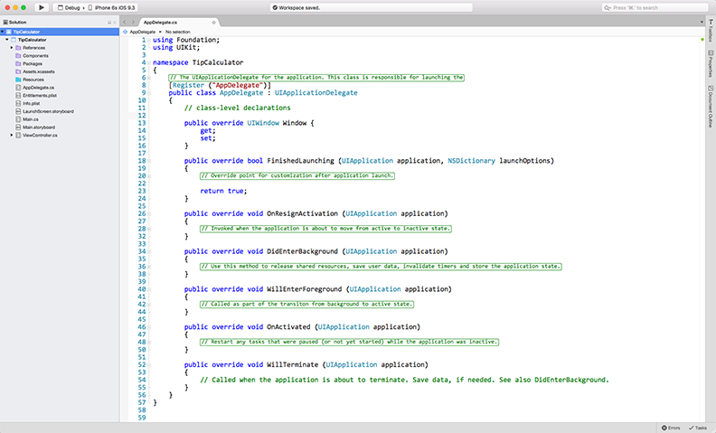Image resolution: width=716 pixels, height=433 pixels.
Task: Open the Document Outline side pad
Action: click(x=711, y=106)
